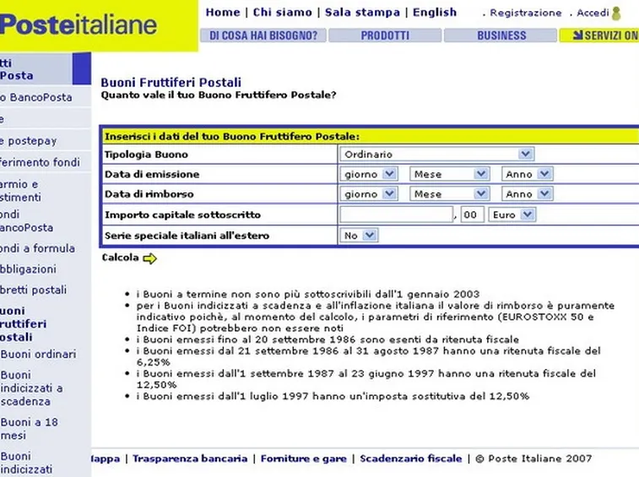This screenshot has height=477, width=639.
Task: Open the Tipologia Buono dropdown
Action: coord(436,154)
